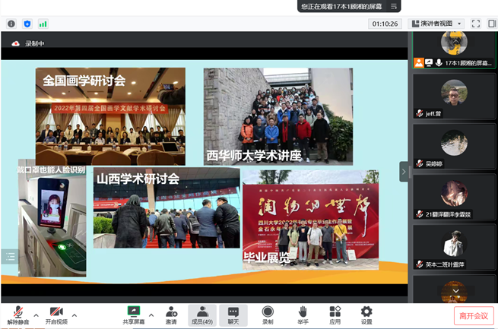Screen dimensions: 498x329
Task: Open sharing options menu in top banner
Action: coord(394,6)
